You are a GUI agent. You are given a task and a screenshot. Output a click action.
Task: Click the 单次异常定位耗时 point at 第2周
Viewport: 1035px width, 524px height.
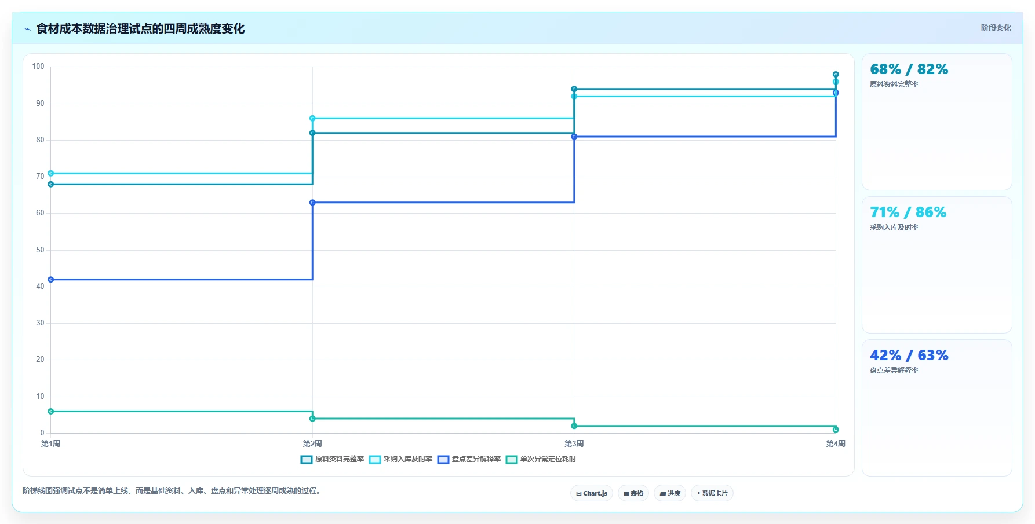coord(312,419)
